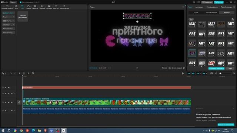Click the timeline zoom-in plus icon
The width and height of the screenshot is (237, 133).
pos(234,74)
